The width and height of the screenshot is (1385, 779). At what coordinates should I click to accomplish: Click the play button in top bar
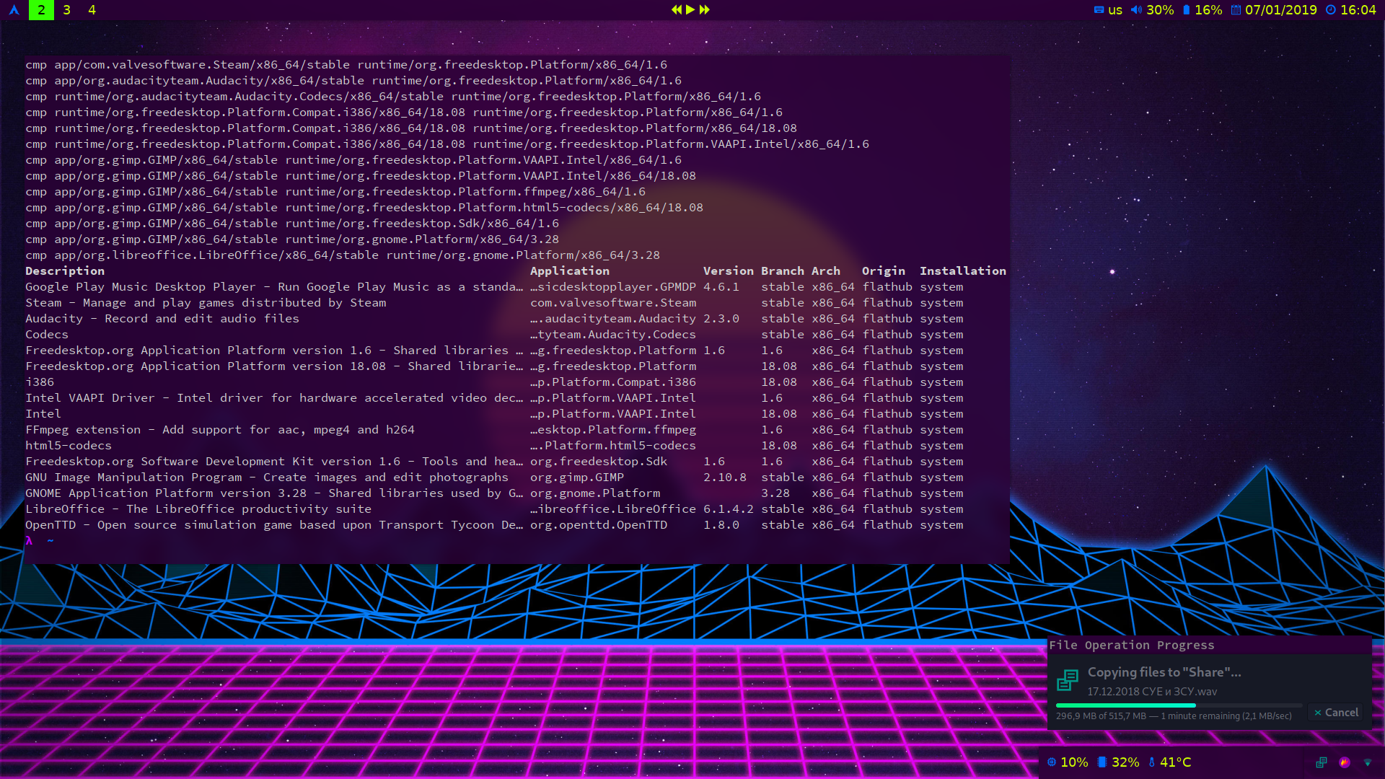click(690, 9)
